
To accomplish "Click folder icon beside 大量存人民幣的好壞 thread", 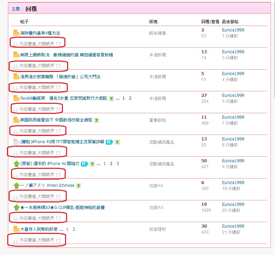I will click(x=16, y=229).
